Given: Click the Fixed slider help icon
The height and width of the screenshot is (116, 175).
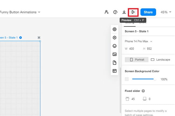Looking at the screenshot, I should (143, 91).
